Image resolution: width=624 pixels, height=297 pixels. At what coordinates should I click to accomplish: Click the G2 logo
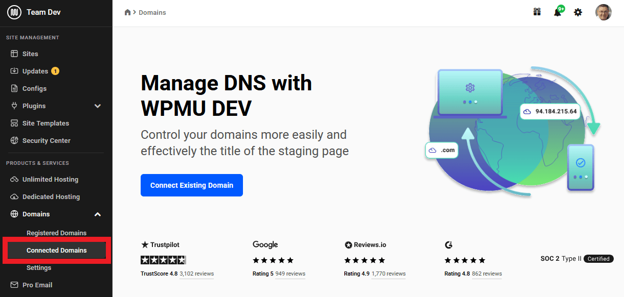(449, 245)
